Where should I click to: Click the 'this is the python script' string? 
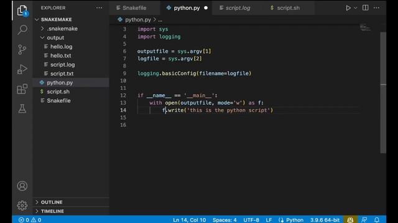point(228,110)
